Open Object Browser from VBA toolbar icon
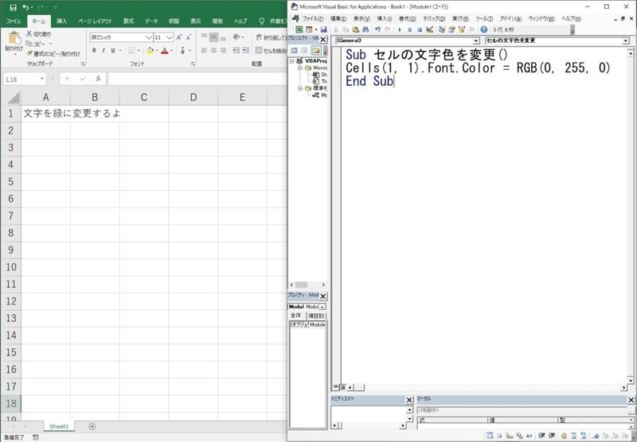 pos(462,29)
